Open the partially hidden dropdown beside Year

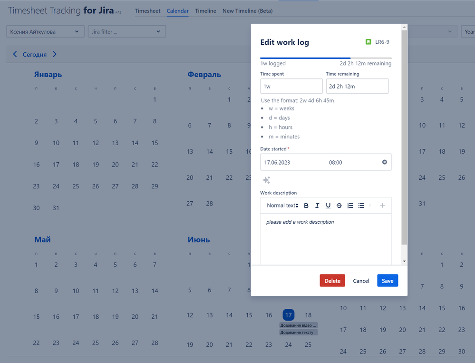(x=432, y=31)
